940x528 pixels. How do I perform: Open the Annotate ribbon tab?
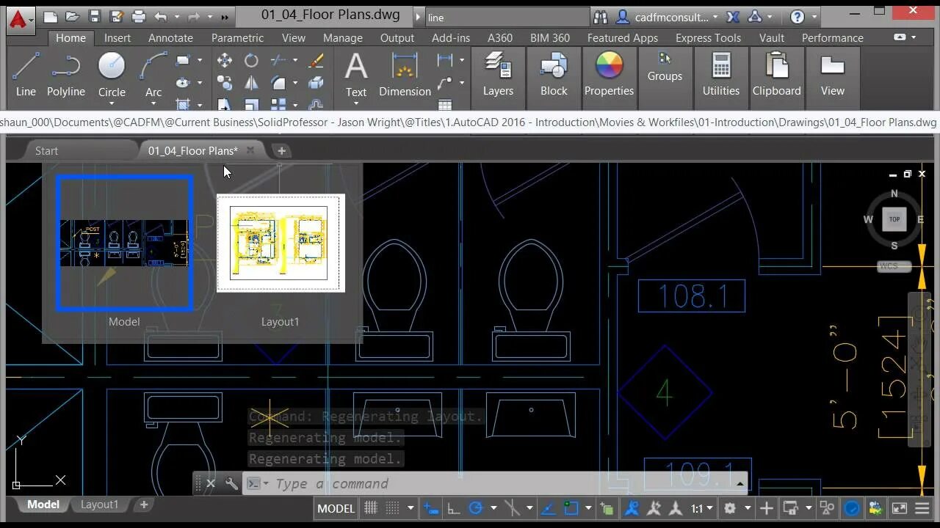(x=170, y=37)
